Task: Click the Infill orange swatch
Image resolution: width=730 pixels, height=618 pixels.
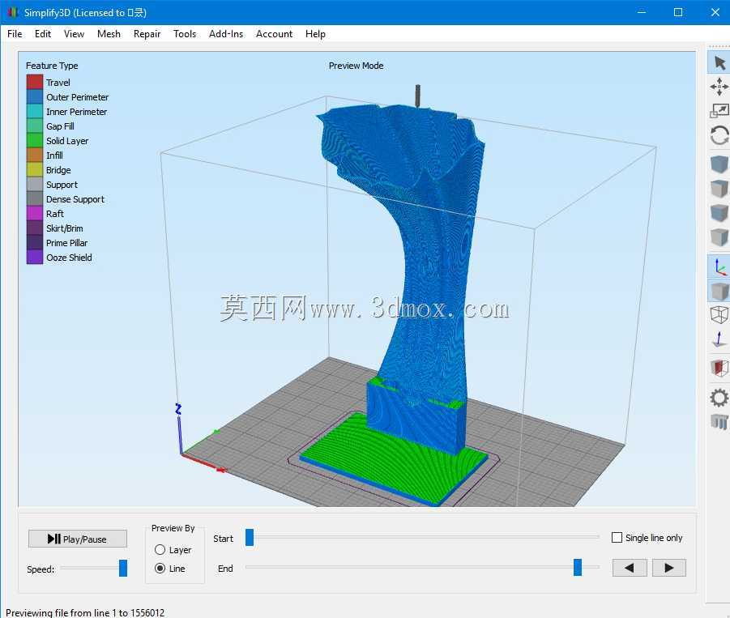Action: point(35,155)
